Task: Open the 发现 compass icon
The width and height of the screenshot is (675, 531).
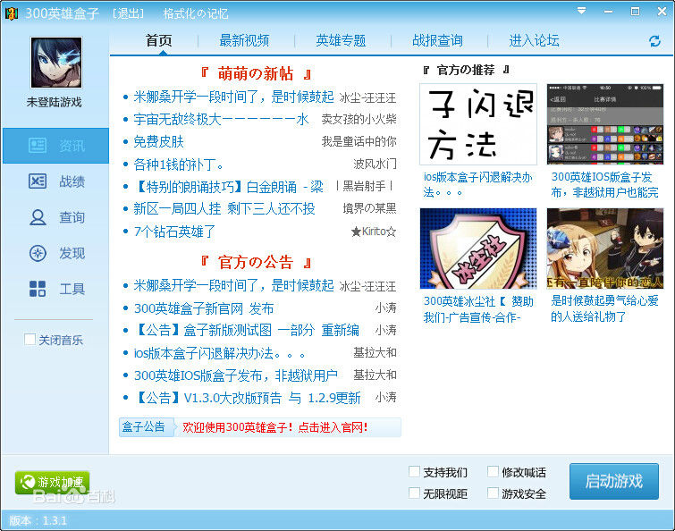Action: click(38, 253)
